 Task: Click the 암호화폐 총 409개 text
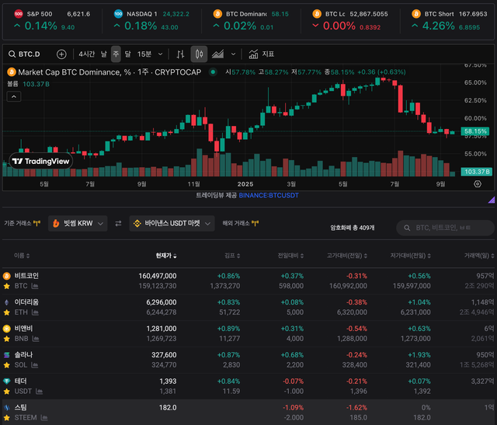coord(353,228)
